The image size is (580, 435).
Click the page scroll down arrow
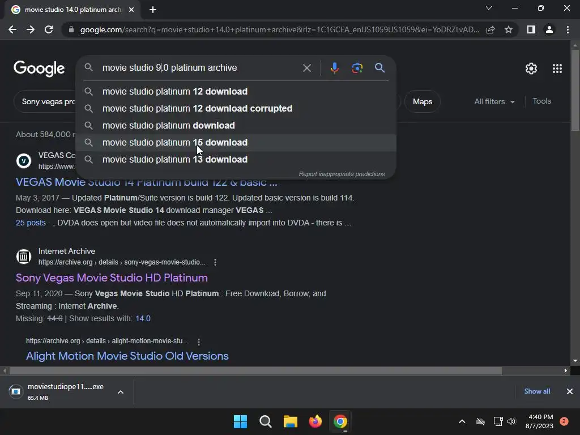[575, 361]
